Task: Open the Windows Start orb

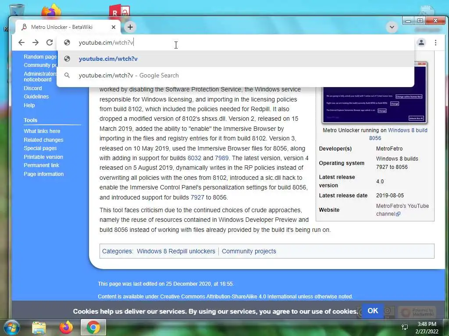Action: 11,327
